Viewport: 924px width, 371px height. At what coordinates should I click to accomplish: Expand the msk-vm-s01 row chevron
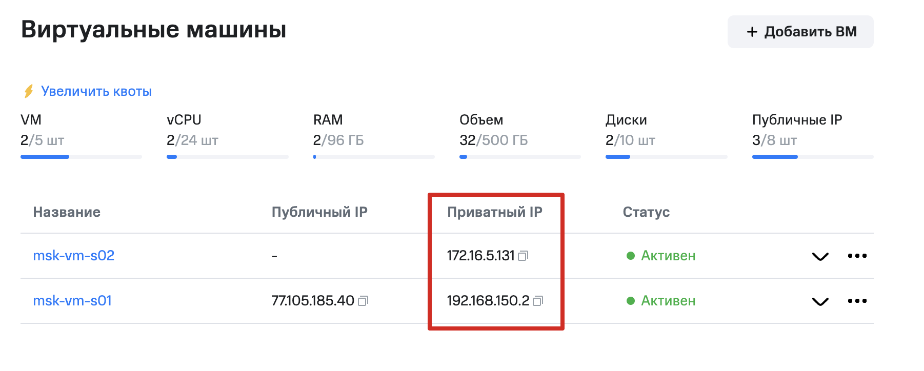click(x=820, y=301)
